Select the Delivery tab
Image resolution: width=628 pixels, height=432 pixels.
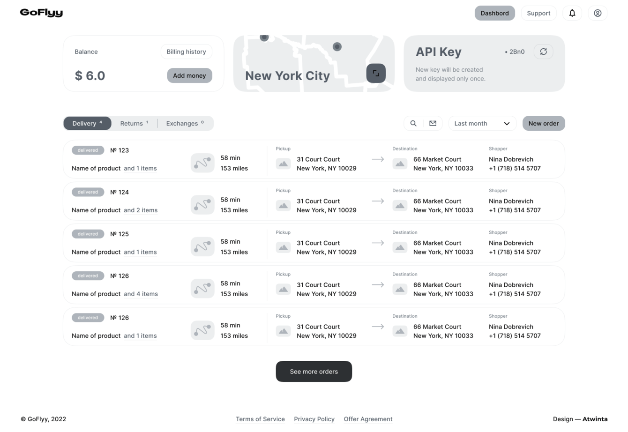87,123
